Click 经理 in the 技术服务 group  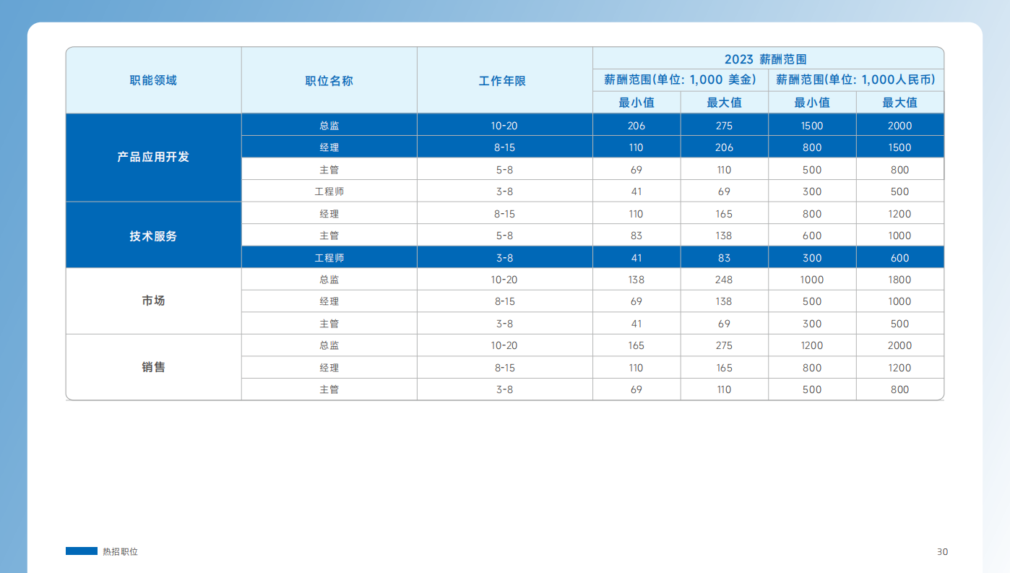click(329, 213)
